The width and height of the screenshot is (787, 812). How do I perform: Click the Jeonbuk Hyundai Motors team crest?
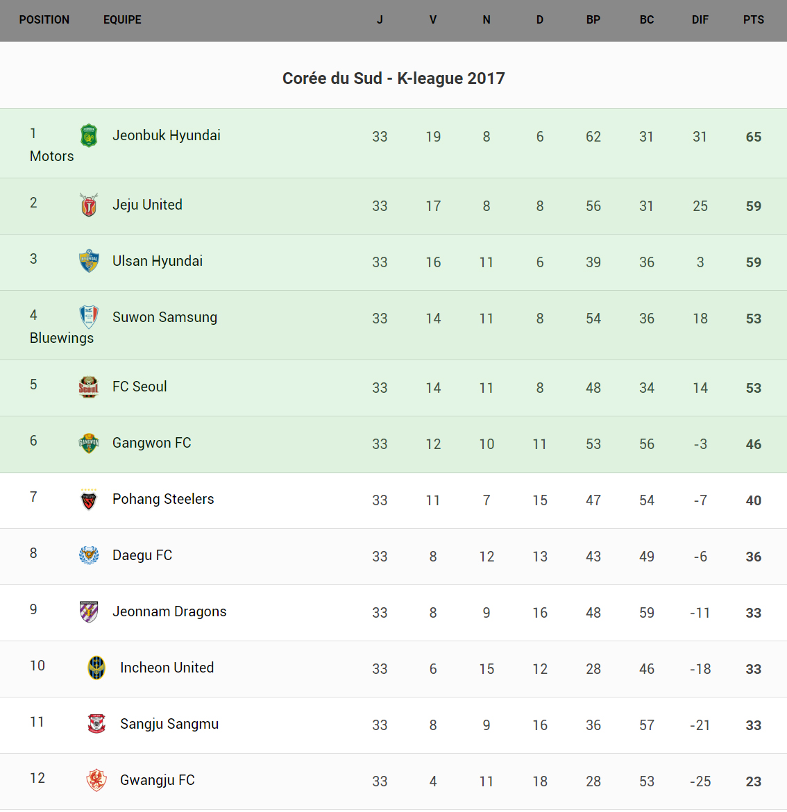[89, 135]
